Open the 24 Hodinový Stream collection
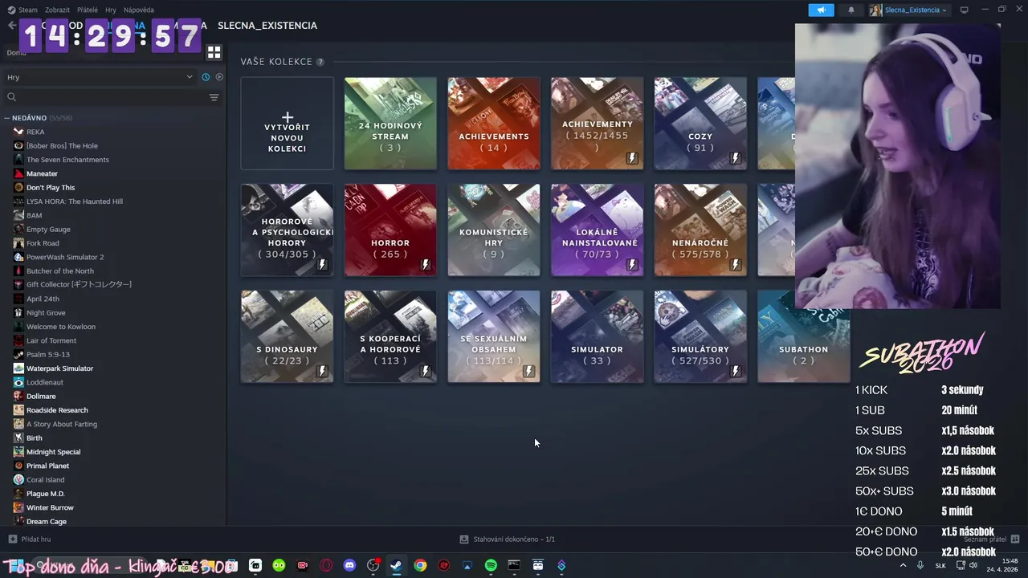1028x578 pixels. tap(390, 124)
